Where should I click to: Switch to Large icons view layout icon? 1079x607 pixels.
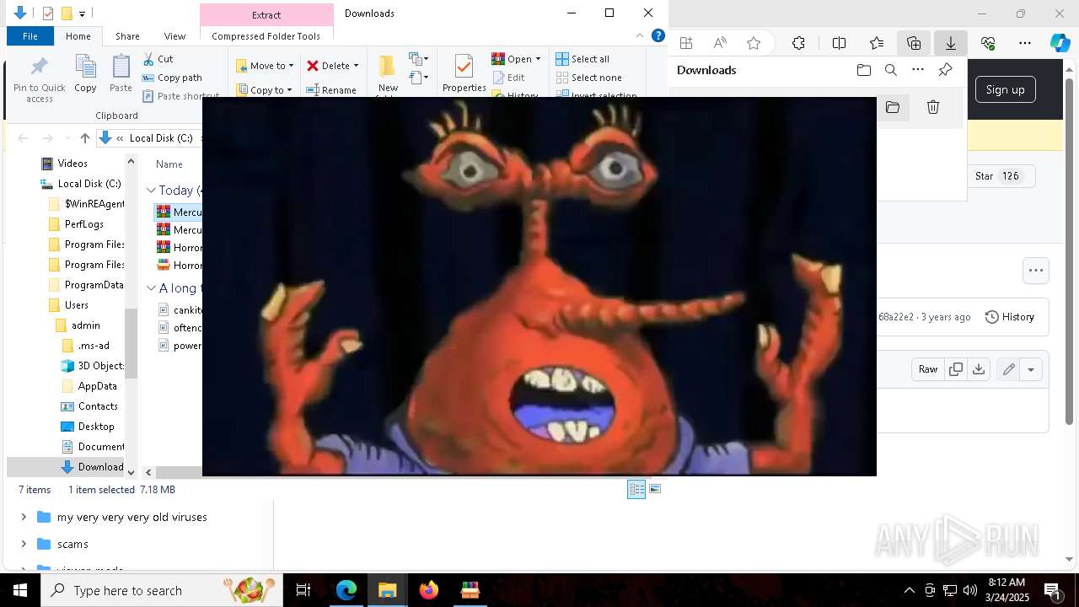(x=655, y=489)
